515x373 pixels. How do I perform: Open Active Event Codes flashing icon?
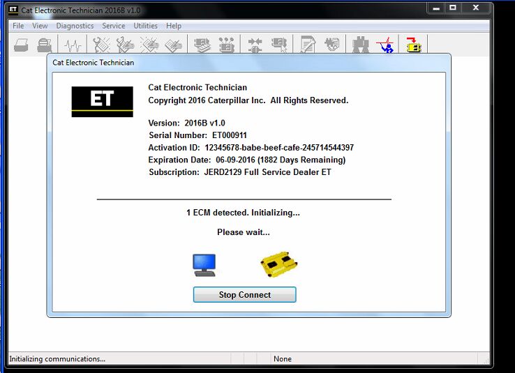tap(149, 45)
